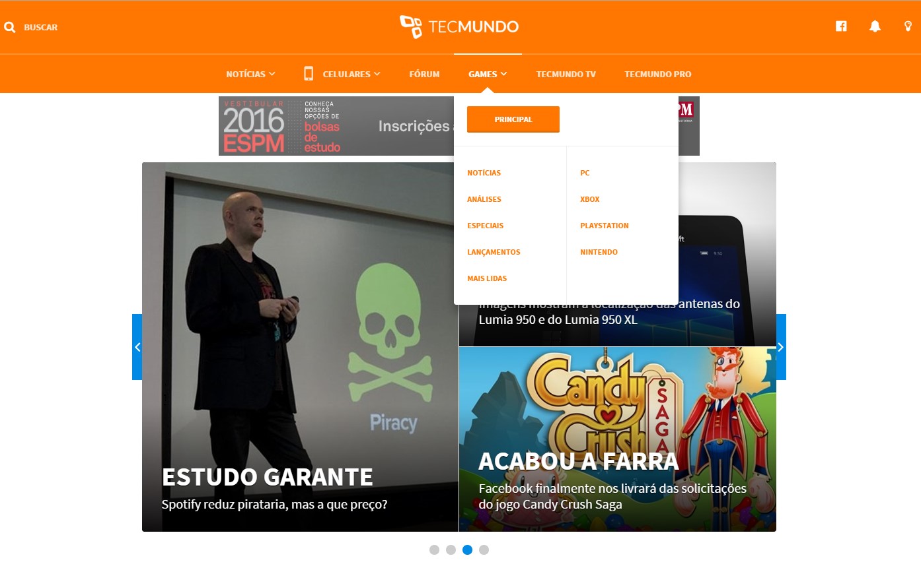Select third active carousel dot
This screenshot has width=921, height=568.
point(467,550)
